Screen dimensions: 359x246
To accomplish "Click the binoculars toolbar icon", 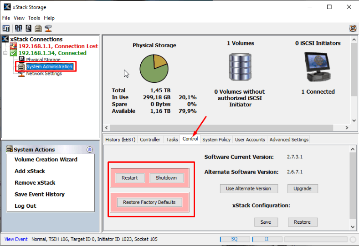I will coord(18,28).
